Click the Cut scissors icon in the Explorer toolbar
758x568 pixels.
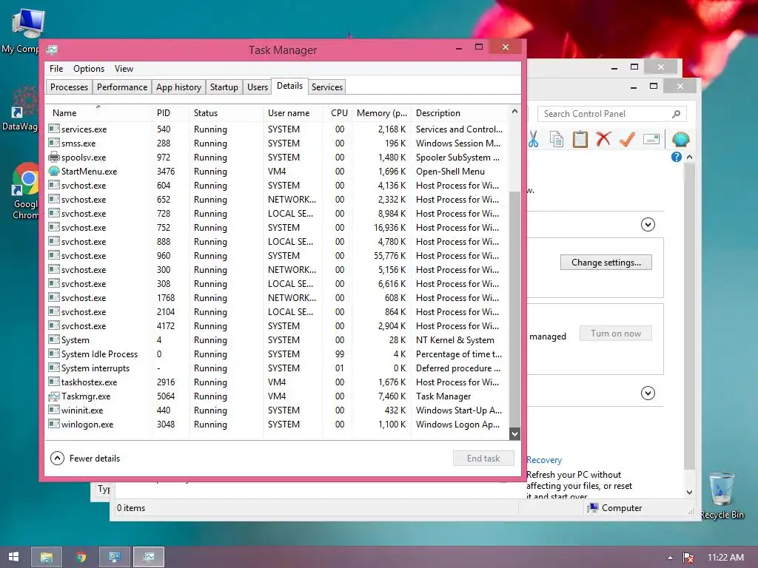click(533, 139)
